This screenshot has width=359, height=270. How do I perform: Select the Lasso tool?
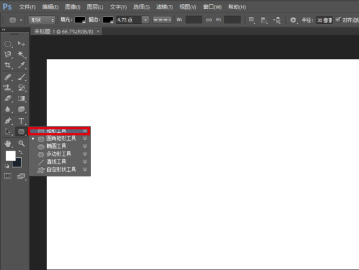[x=7, y=54]
